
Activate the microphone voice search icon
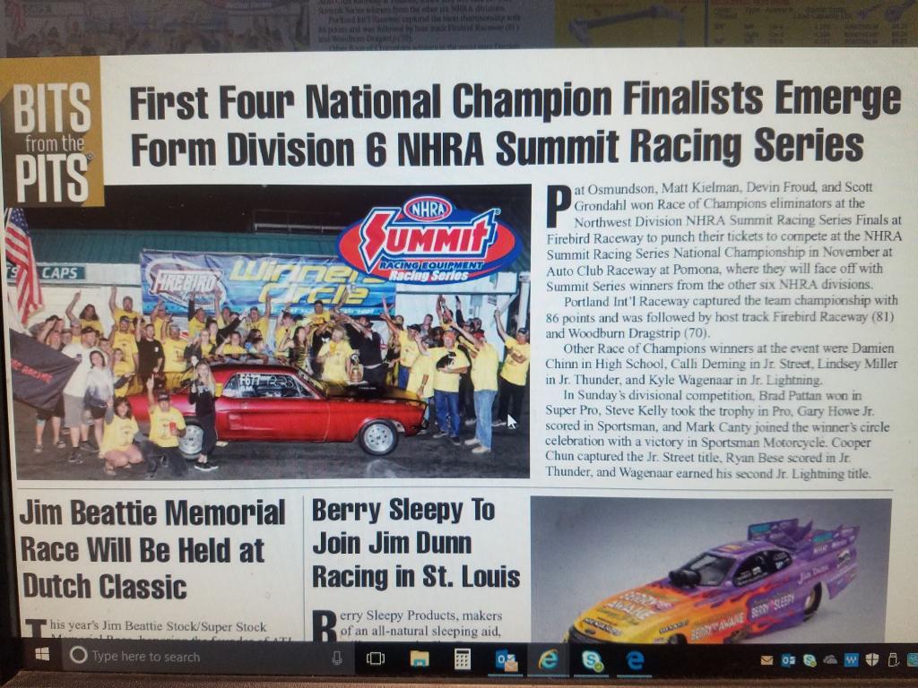[337, 658]
